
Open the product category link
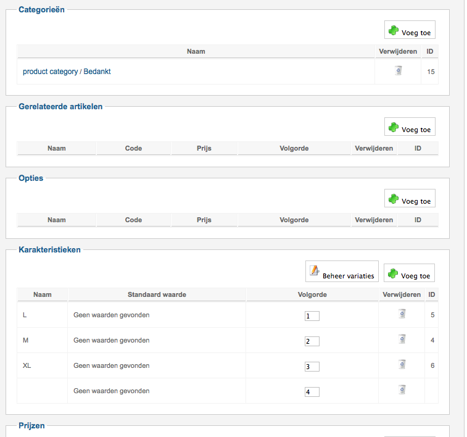(50, 72)
